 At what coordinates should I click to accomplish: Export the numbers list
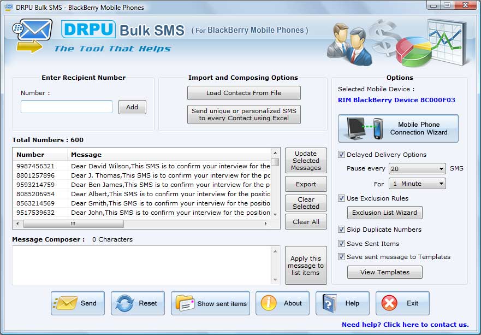pyautogui.click(x=306, y=184)
